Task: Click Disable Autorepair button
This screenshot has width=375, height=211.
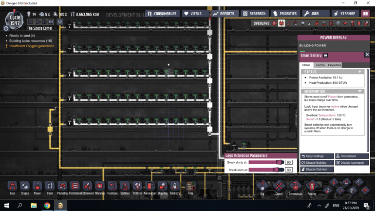Action: (352, 163)
